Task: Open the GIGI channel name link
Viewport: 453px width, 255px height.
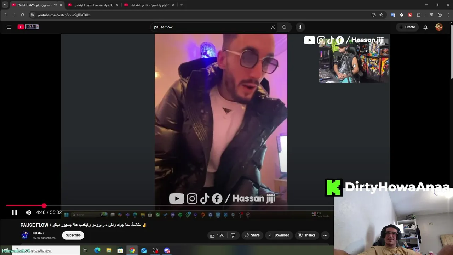Action: [x=38, y=233]
